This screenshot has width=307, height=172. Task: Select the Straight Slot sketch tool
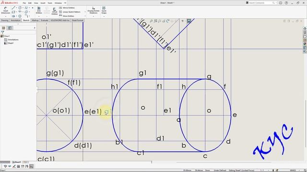13,16
